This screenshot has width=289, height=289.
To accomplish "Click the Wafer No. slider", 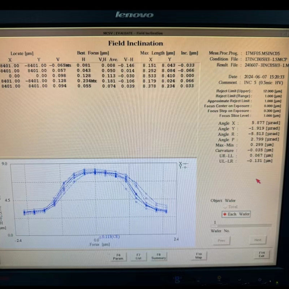I will (237, 225).
